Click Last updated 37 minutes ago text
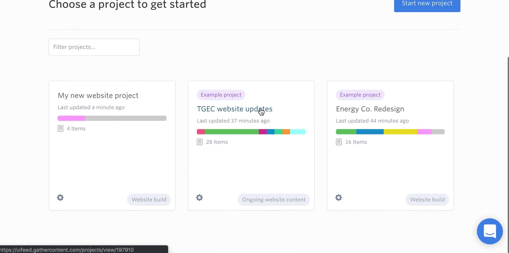Viewport: 509px width, 253px height. click(233, 121)
